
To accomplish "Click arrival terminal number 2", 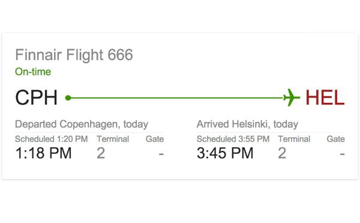I will [x=282, y=153].
